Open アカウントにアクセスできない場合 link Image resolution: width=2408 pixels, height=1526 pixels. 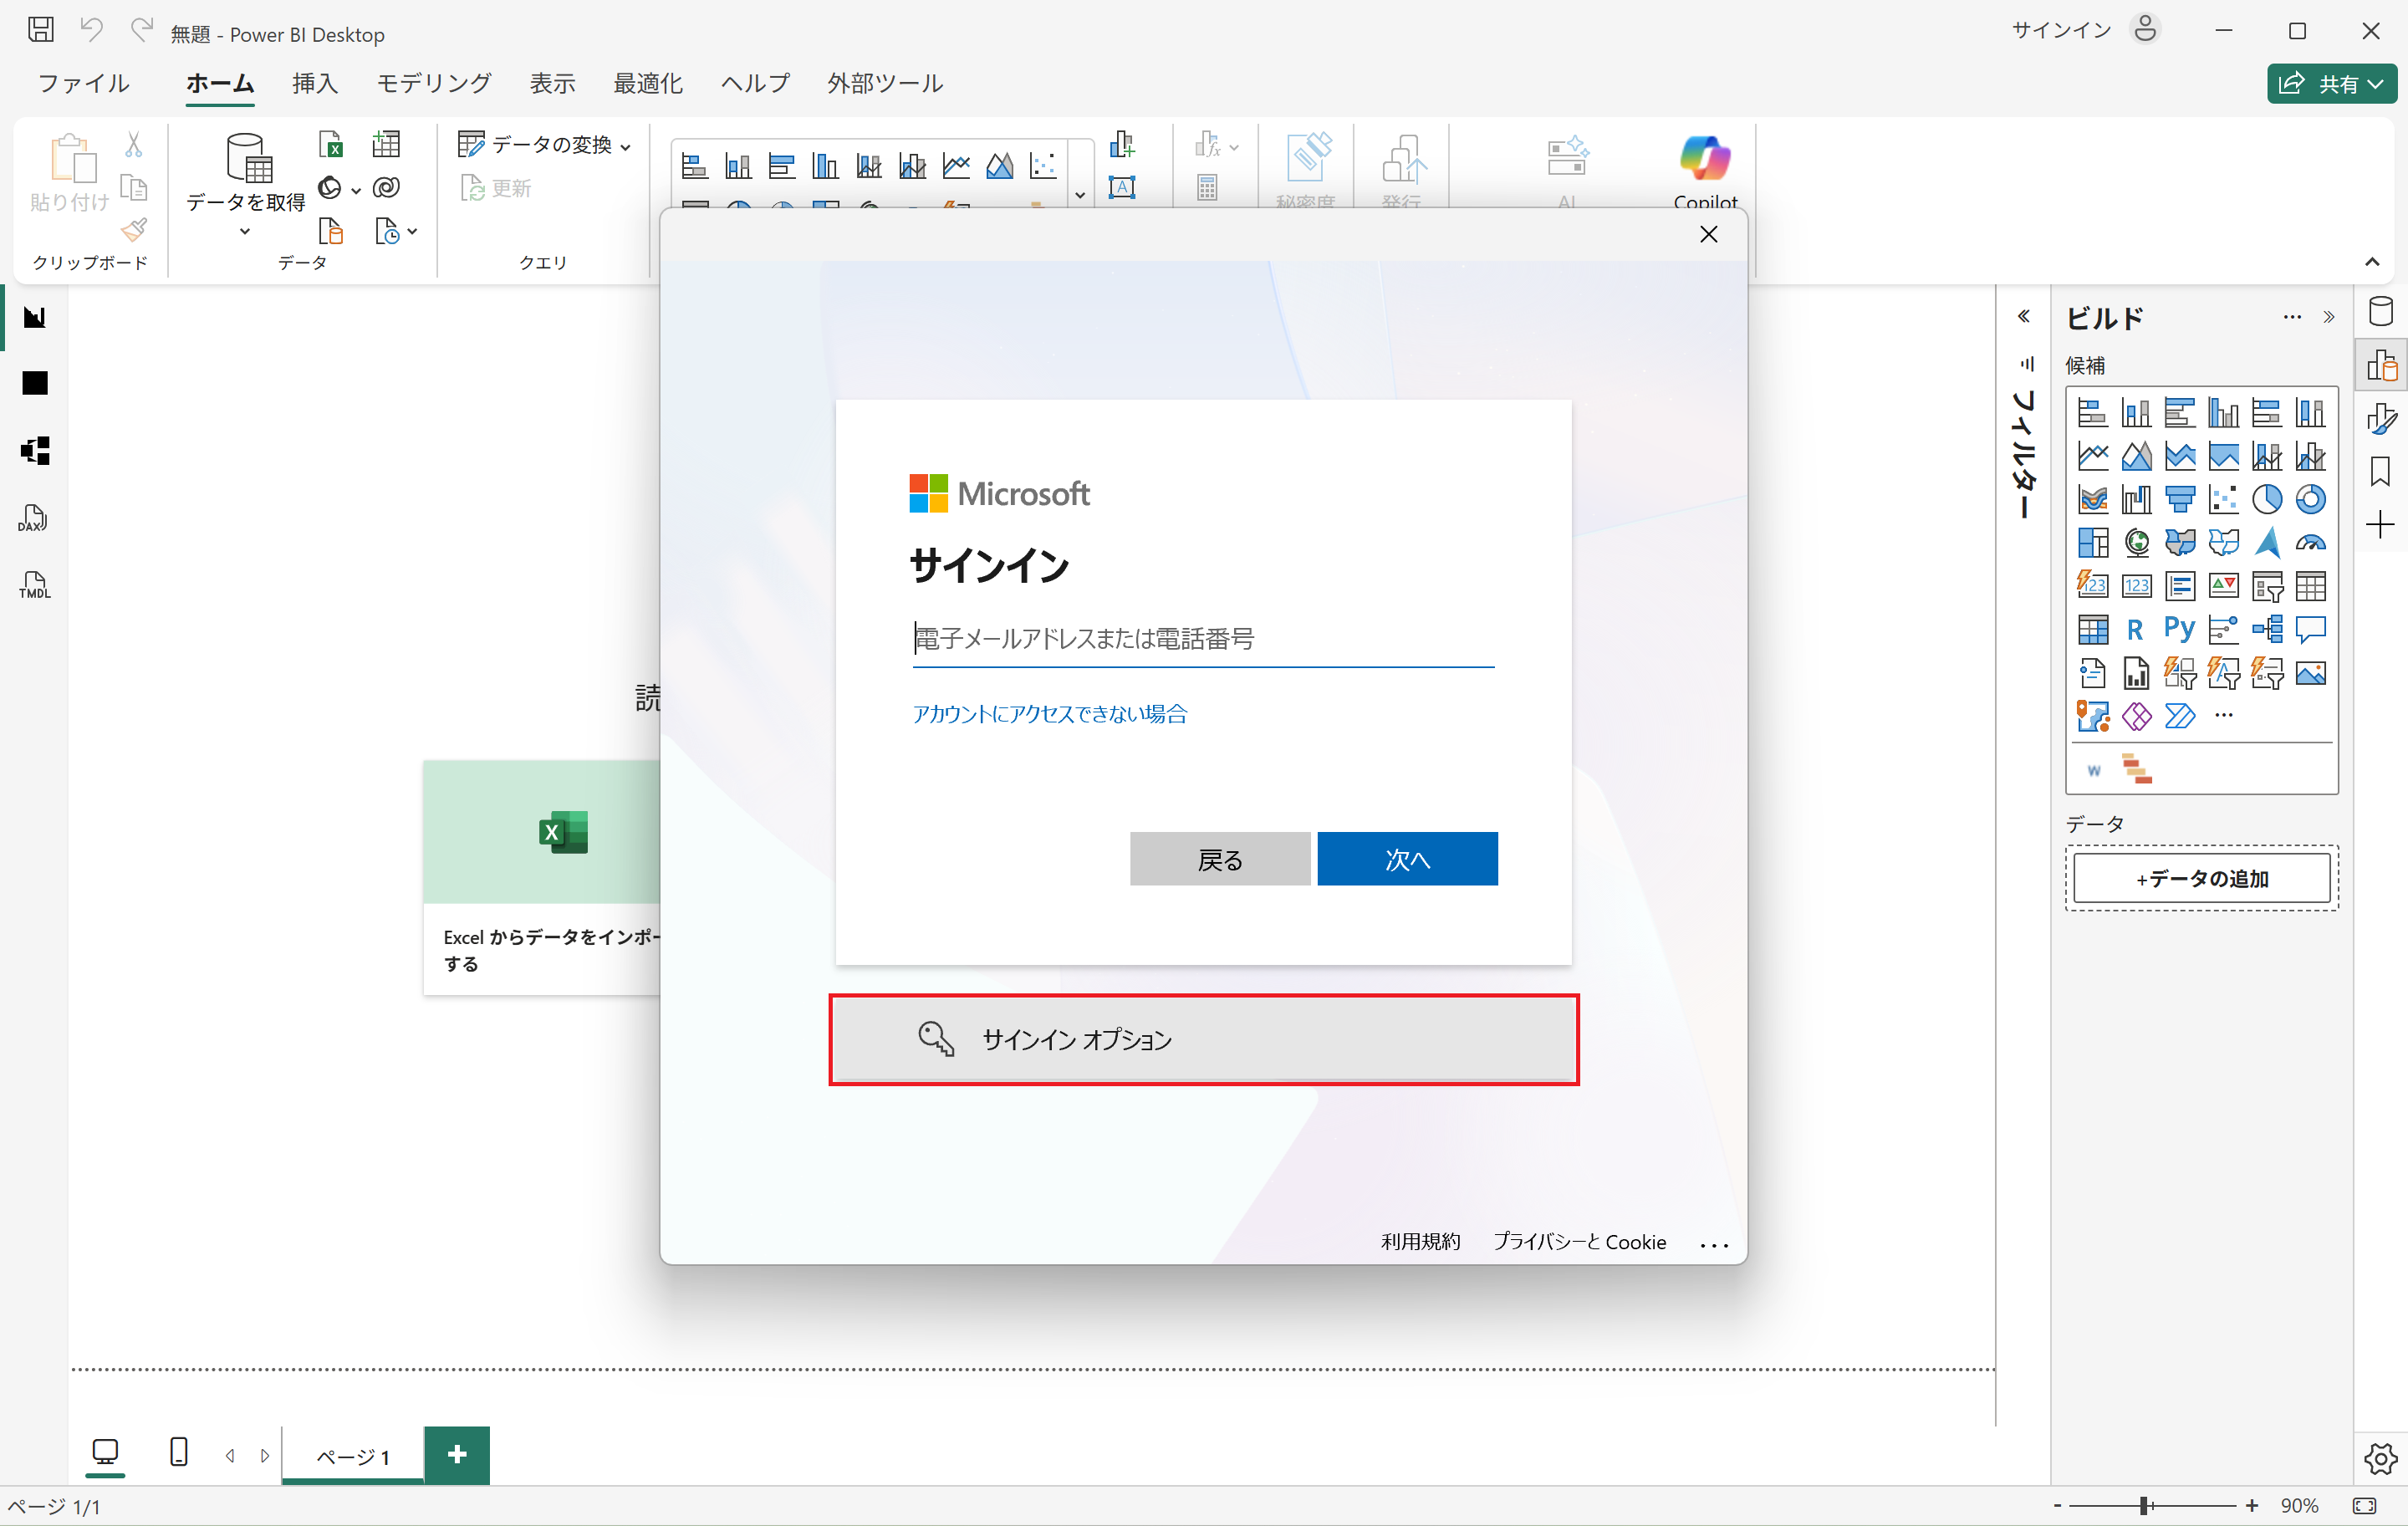coord(1049,714)
